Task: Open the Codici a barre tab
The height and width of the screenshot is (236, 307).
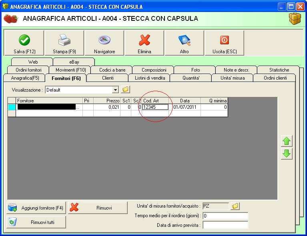Action: (x=112, y=70)
